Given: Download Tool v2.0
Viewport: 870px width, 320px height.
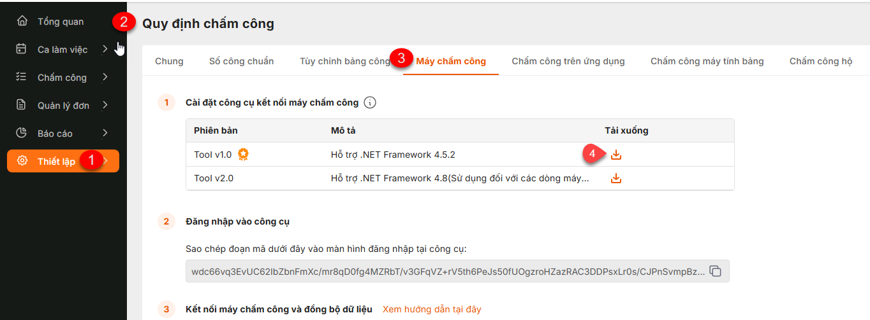Looking at the screenshot, I should [x=616, y=179].
